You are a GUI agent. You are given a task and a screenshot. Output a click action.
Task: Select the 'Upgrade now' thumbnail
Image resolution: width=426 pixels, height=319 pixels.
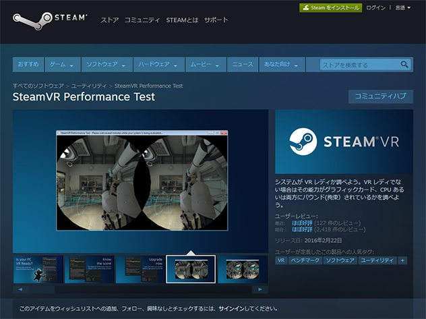point(140,269)
